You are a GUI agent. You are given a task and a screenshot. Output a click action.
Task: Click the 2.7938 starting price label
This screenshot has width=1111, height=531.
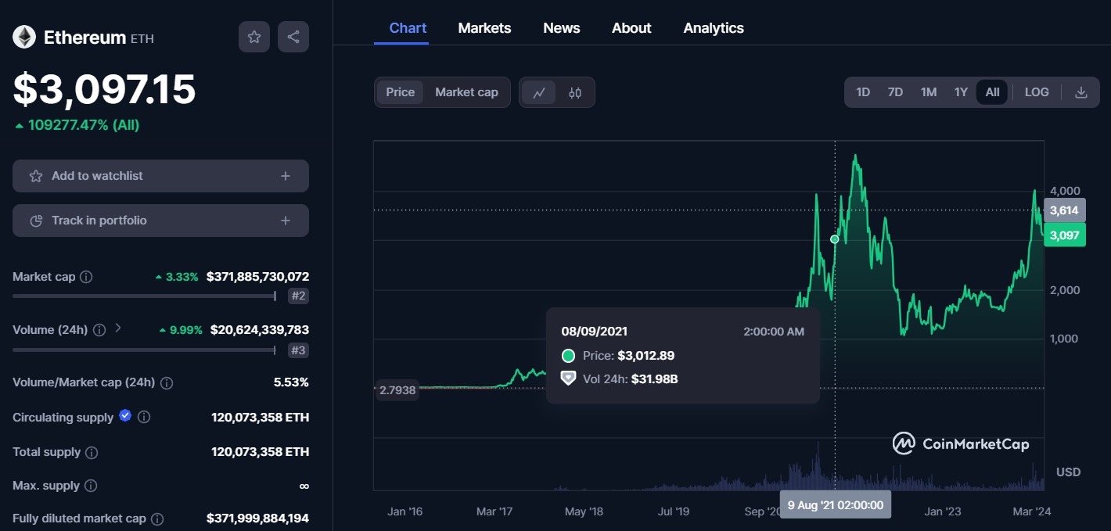[397, 389]
